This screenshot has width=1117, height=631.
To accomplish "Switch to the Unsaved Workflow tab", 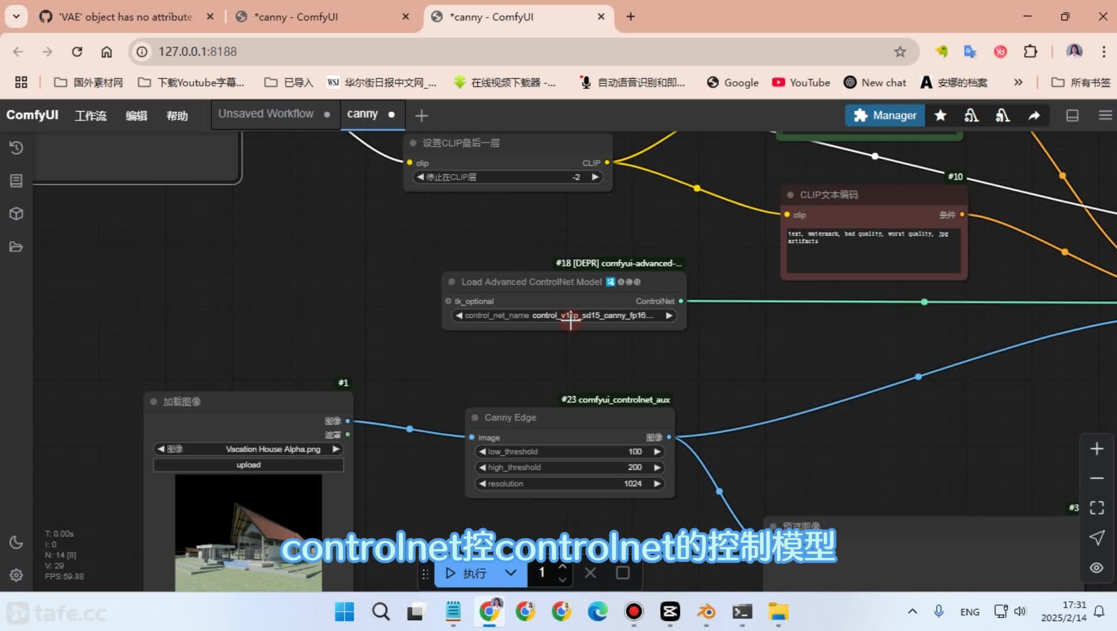I will point(266,114).
